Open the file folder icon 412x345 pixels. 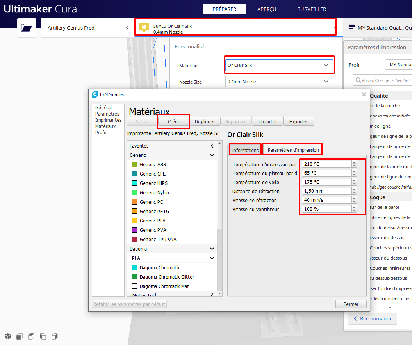tap(26, 28)
